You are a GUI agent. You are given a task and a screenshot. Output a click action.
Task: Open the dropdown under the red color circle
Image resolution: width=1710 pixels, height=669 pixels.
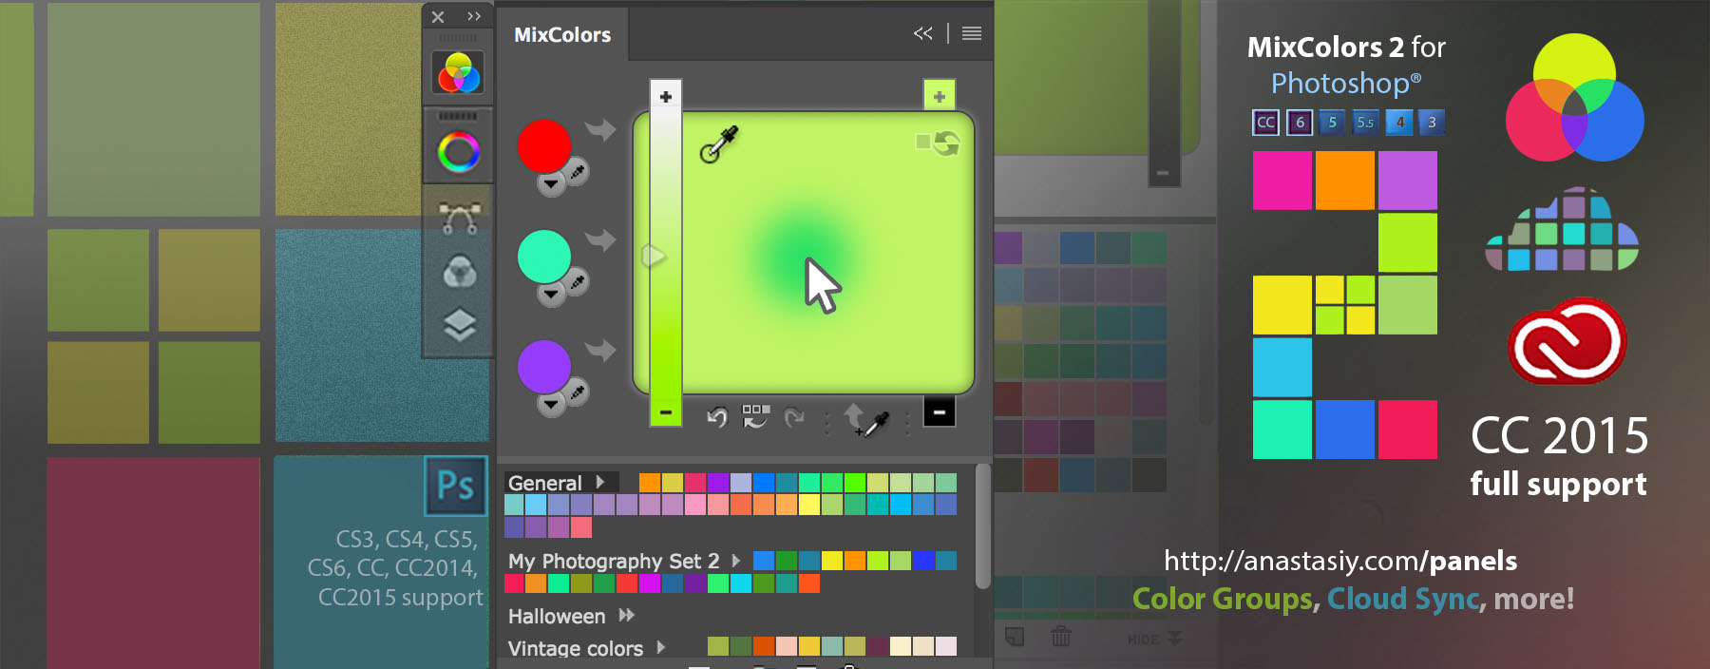pyautogui.click(x=551, y=184)
